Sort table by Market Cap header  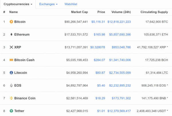79,12
